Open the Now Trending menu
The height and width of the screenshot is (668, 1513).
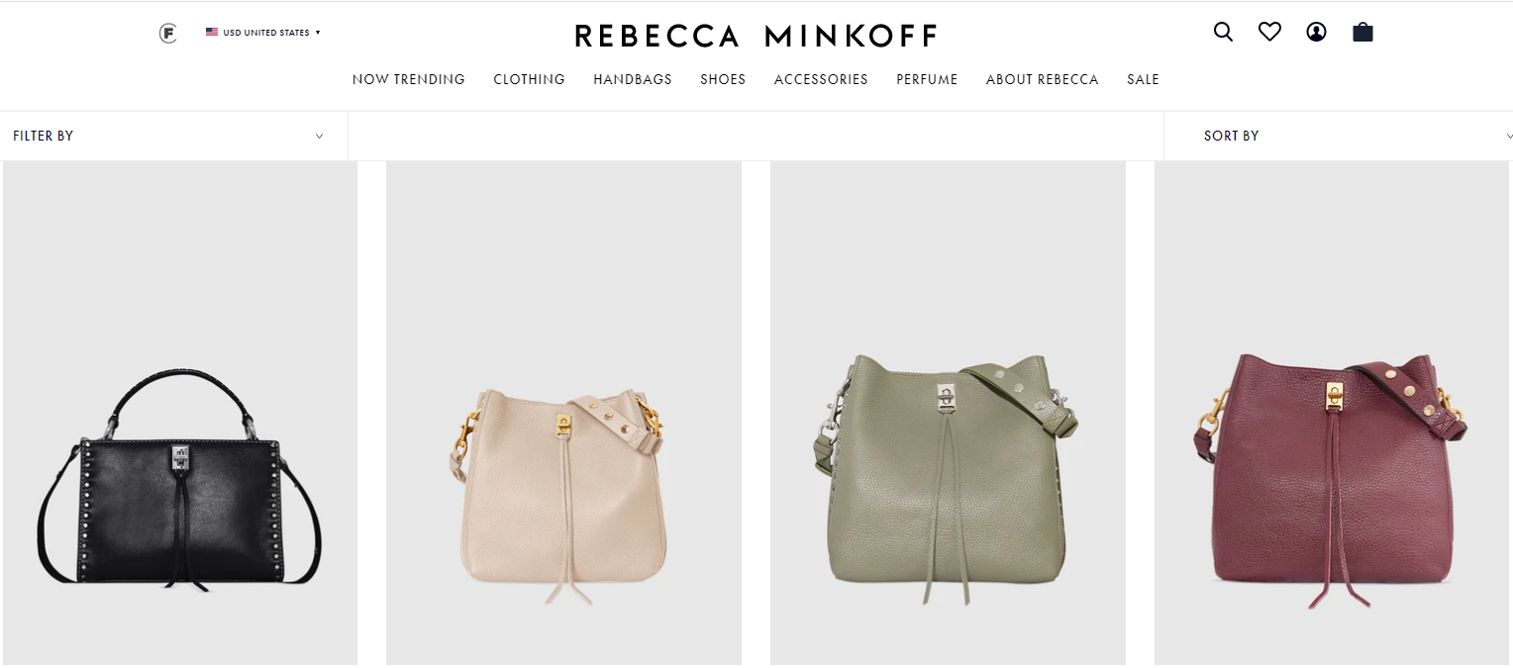[x=409, y=79]
